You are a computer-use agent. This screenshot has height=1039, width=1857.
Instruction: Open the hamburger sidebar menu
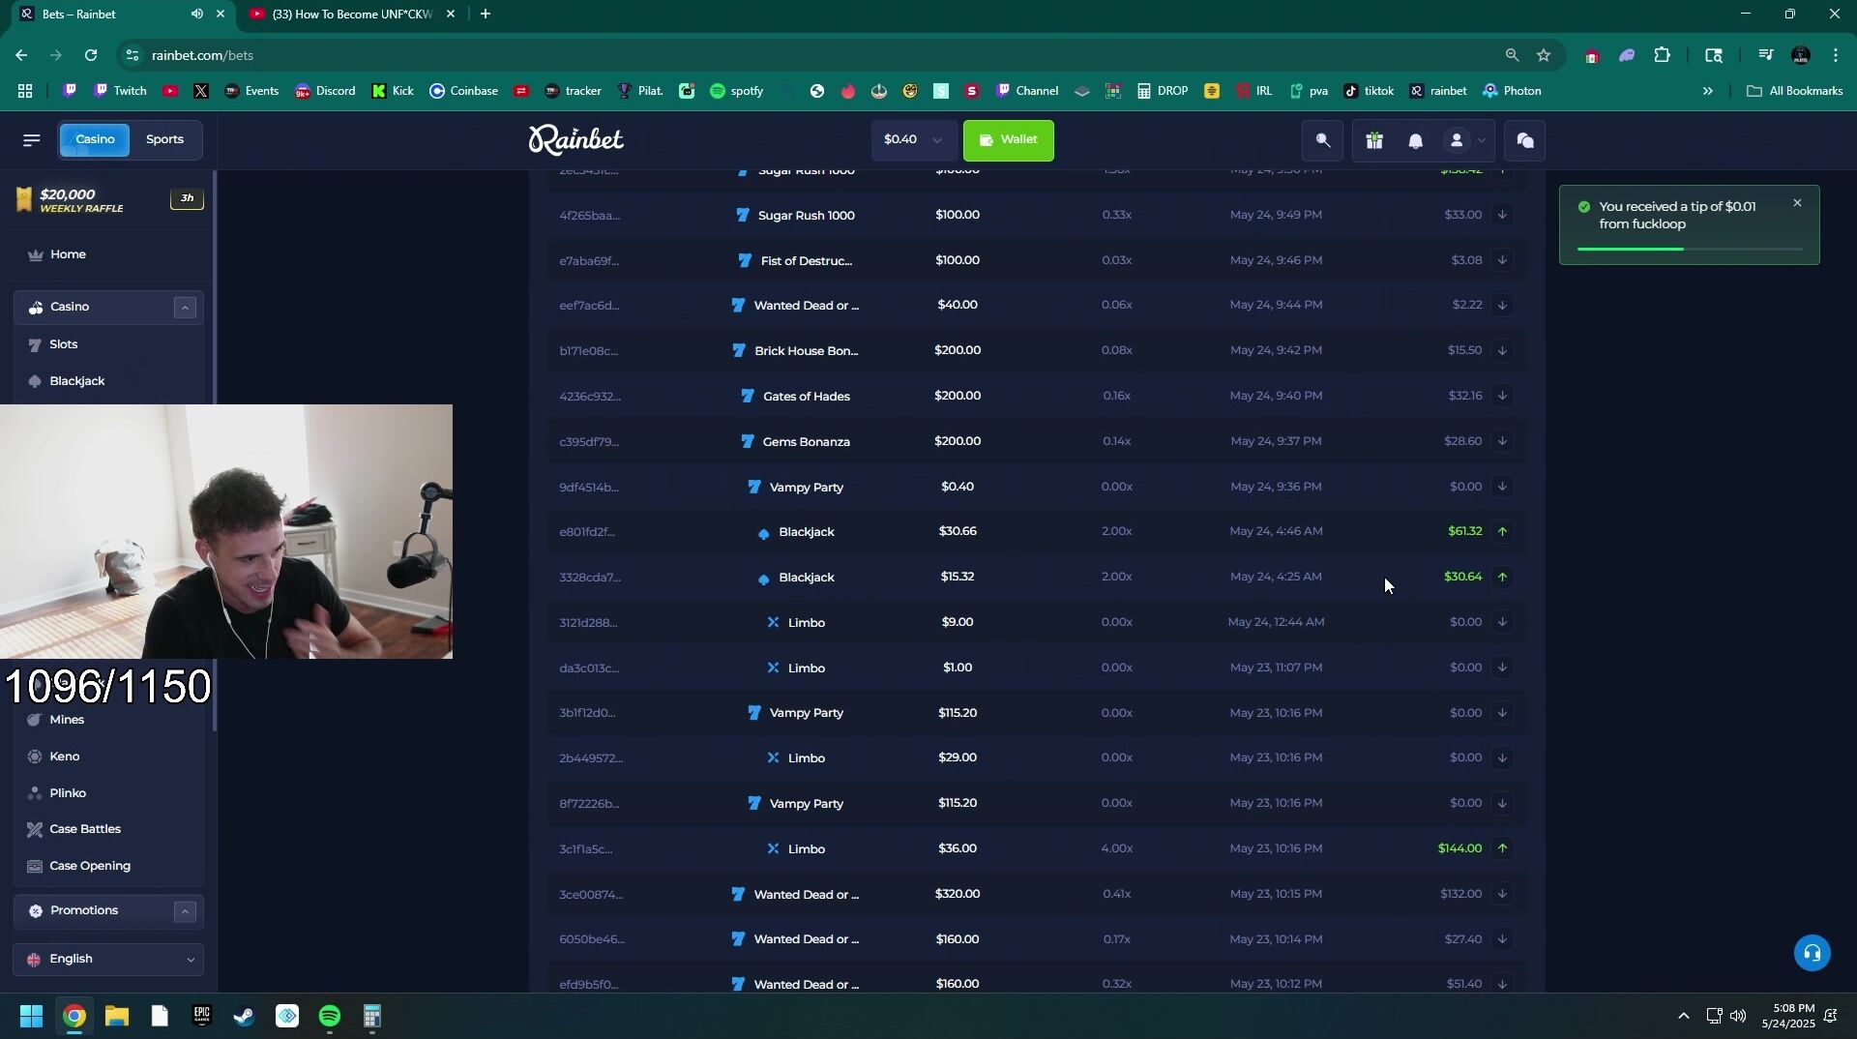pos(31,140)
